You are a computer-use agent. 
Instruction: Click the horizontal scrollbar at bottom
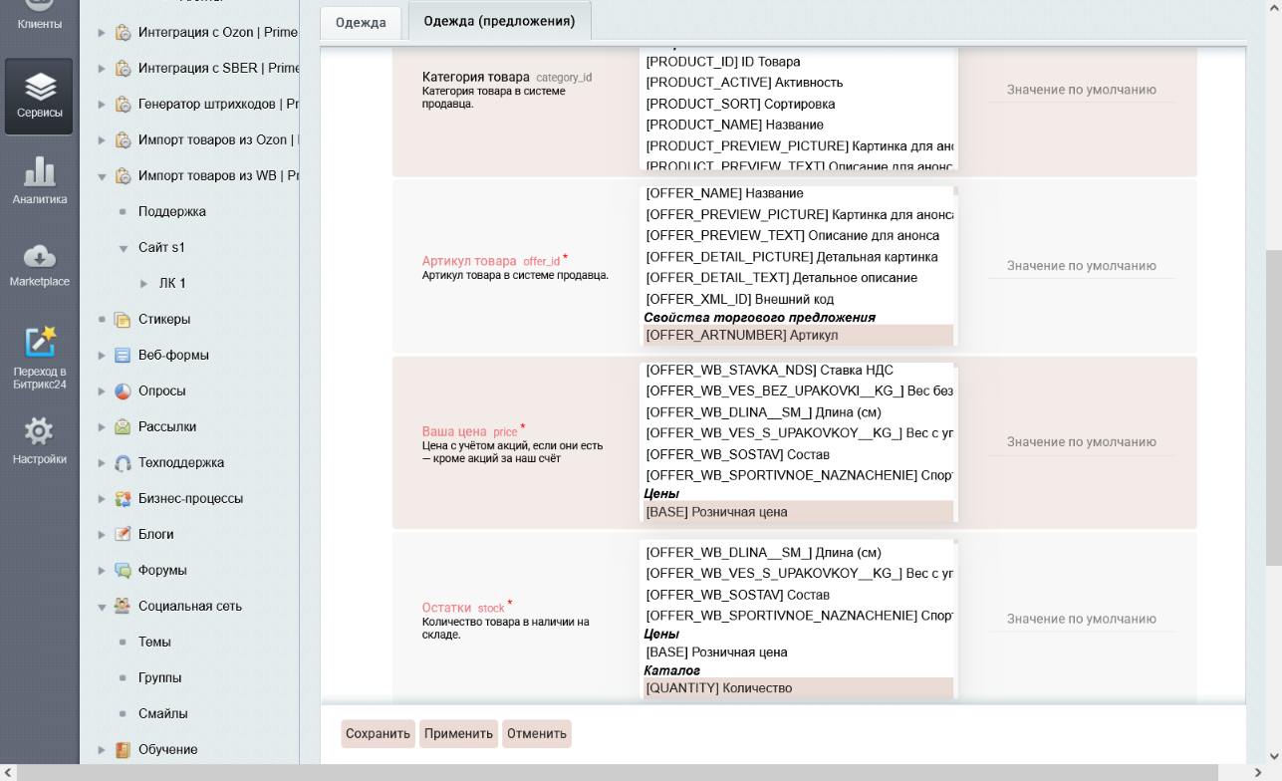(x=618, y=773)
